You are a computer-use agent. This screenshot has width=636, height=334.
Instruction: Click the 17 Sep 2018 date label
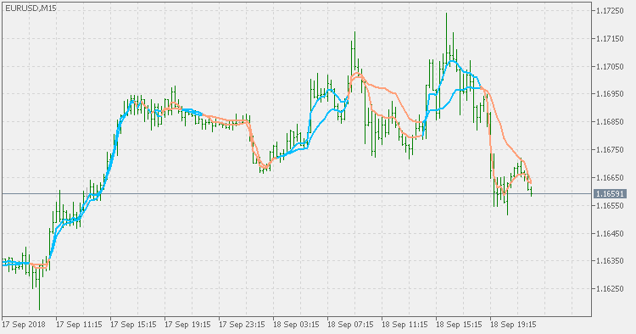(x=24, y=325)
